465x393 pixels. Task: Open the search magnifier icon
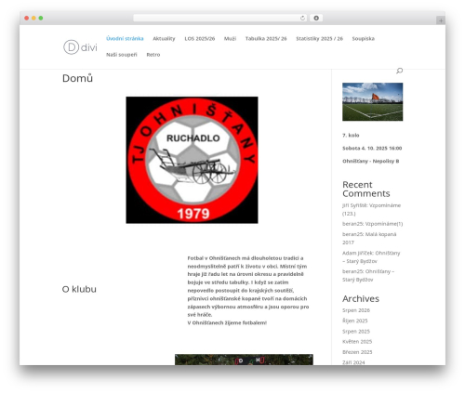400,71
